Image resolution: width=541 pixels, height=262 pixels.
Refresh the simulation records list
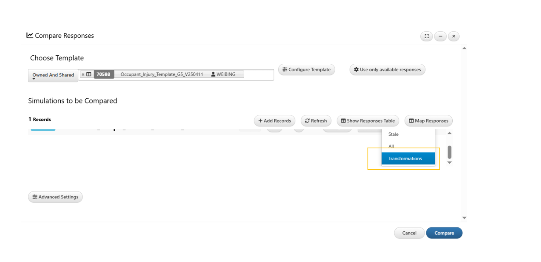click(316, 121)
